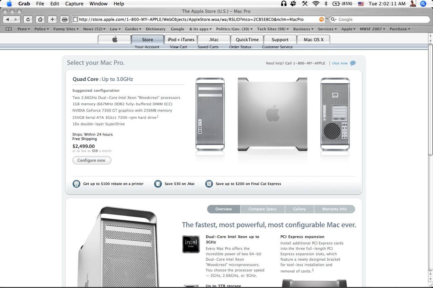The image size is (433, 288).
Task: Expand the Politics/Gov. (30) bookmarks folder
Action: [x=234, y=29]
